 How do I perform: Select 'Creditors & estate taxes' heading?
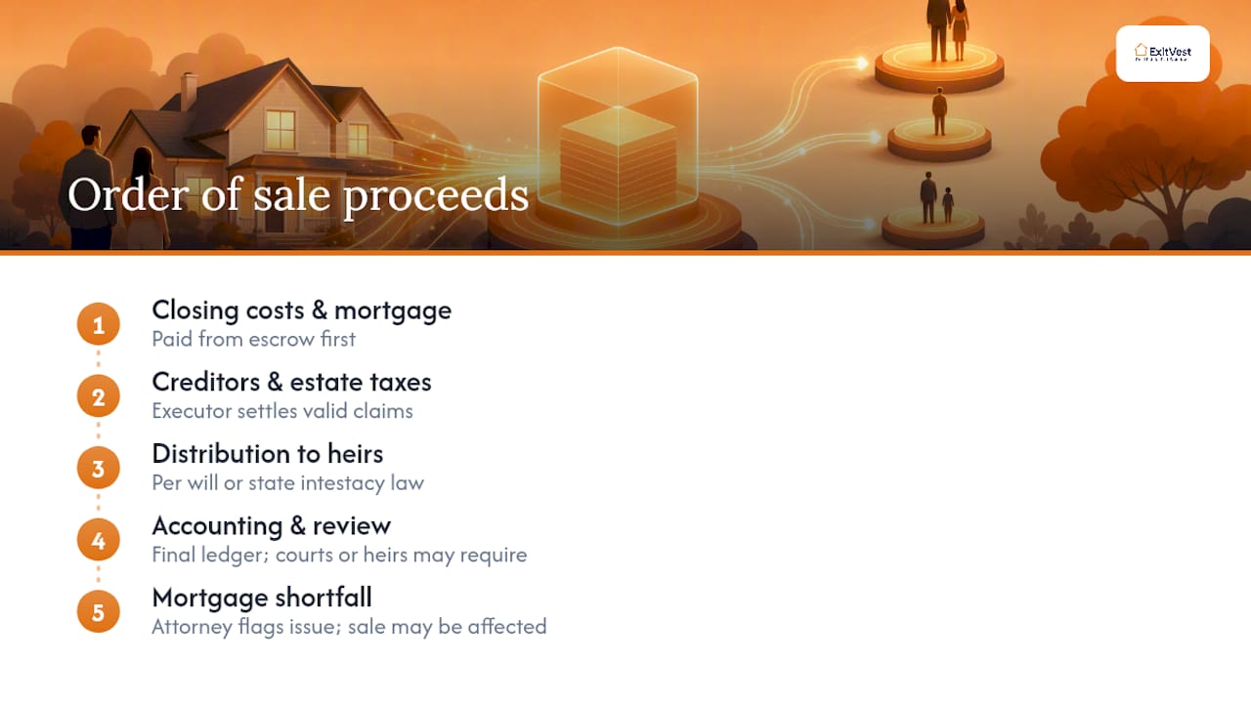click(x=291, y=382)
